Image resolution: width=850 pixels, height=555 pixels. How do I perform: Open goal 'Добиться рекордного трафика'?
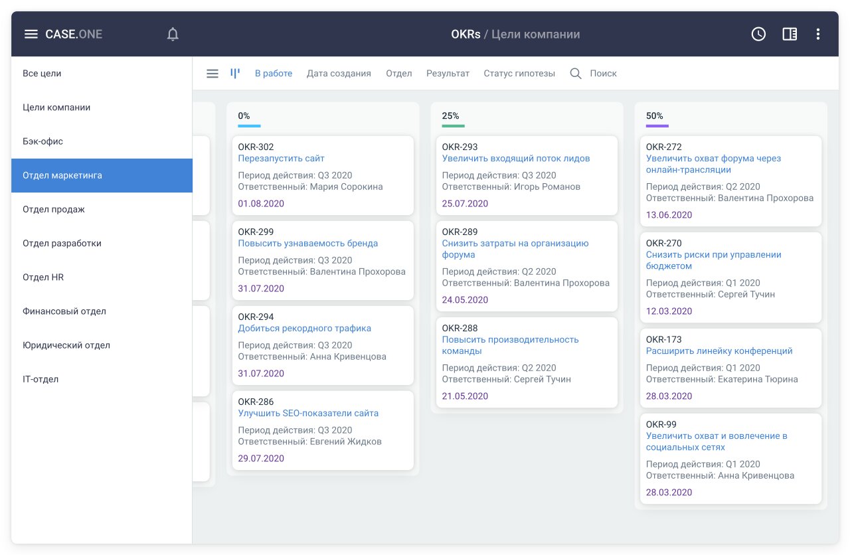click(305, 329)
